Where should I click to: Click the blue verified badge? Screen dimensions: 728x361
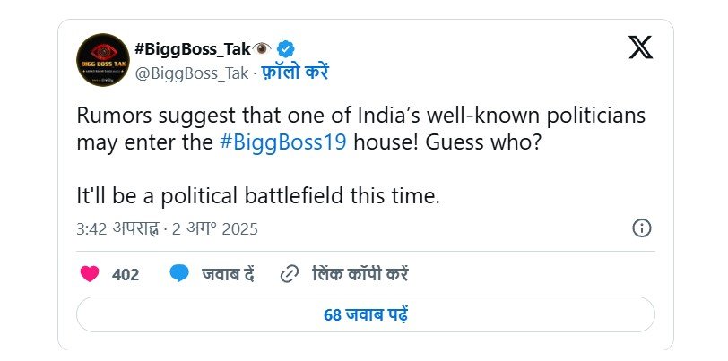tap(285, 48)
